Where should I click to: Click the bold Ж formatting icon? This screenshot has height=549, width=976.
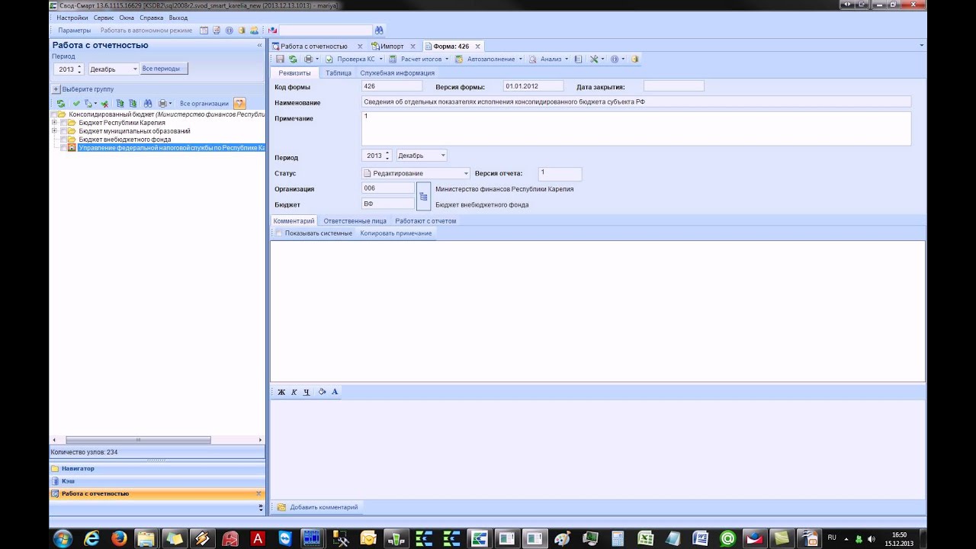(x=281, y=392)
